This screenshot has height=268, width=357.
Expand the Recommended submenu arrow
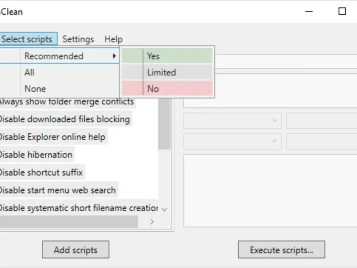(x=114, y=56)
